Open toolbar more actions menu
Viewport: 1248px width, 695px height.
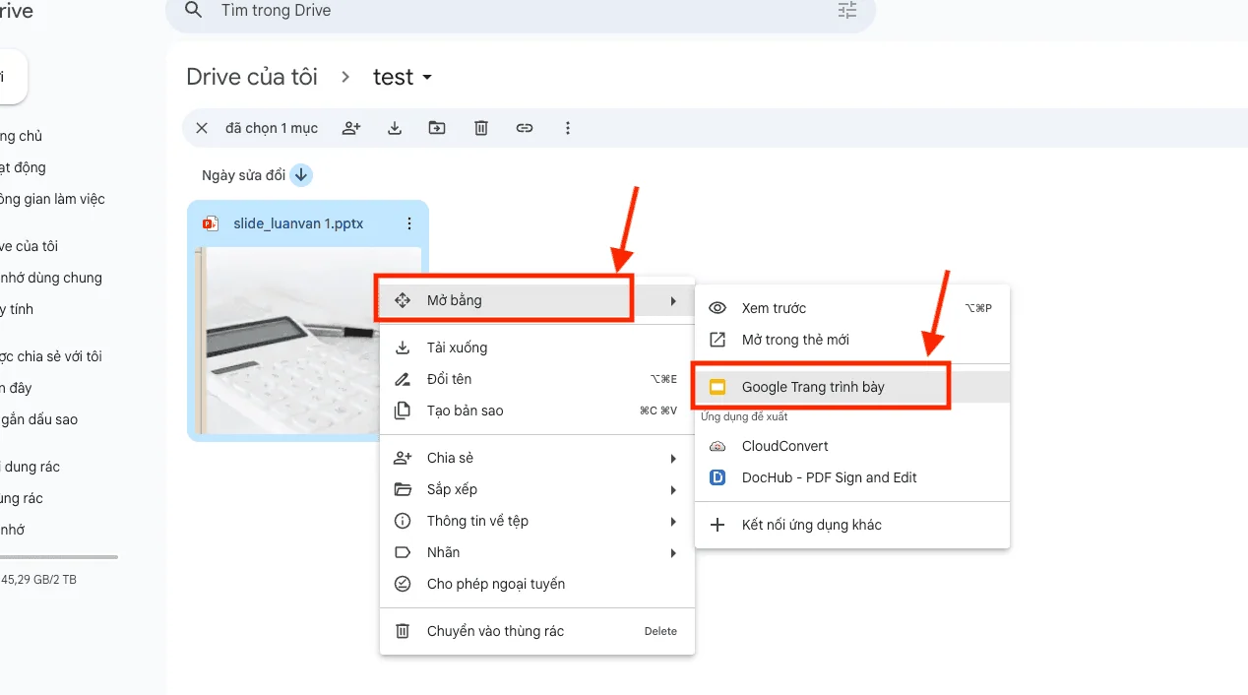click(568, 128)
